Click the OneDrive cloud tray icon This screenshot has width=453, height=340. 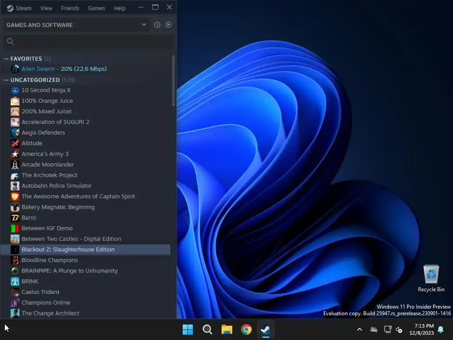[374, 329]
